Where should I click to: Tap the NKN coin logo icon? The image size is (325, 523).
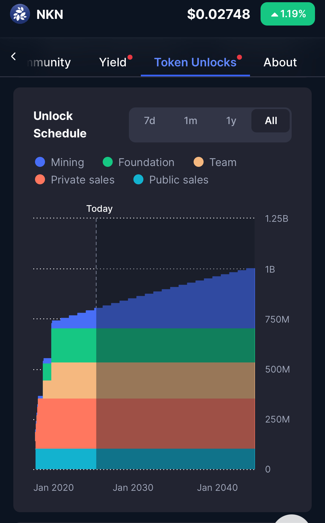click(20, 14)
